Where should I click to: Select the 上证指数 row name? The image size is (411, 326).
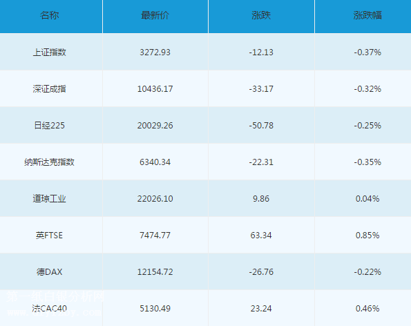(49, 52)
